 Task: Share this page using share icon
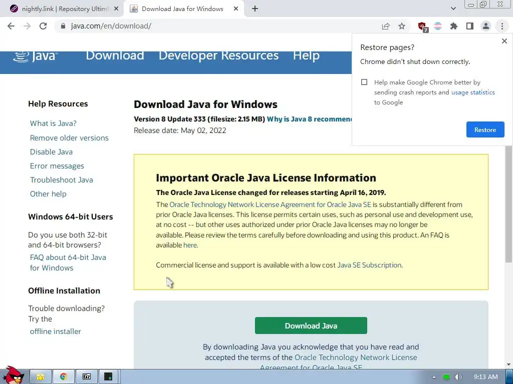click(x=386, y=26)
